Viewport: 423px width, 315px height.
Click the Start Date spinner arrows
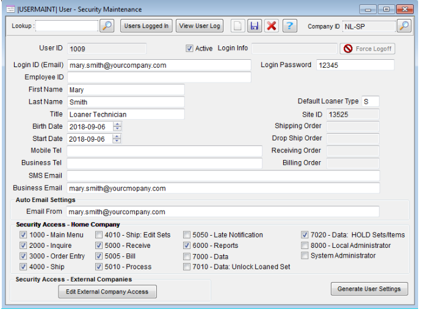coord(117,139)
